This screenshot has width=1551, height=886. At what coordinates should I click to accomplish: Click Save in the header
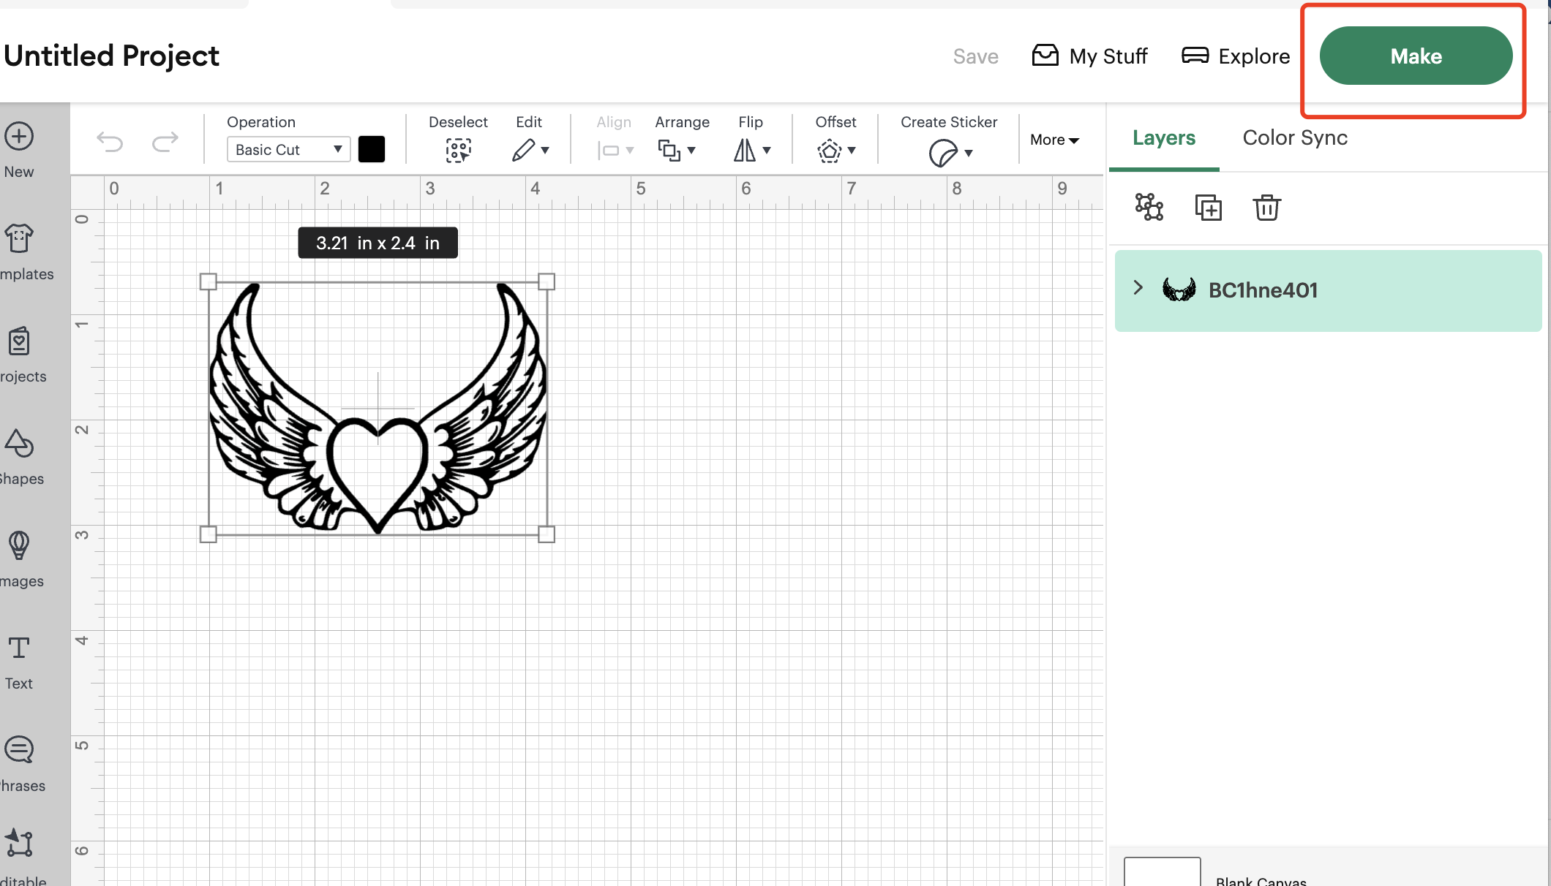[x=975, y=56]
